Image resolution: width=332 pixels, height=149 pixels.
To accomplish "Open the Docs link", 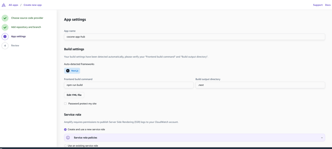I will pyautogui.click(x=328, y=5).
